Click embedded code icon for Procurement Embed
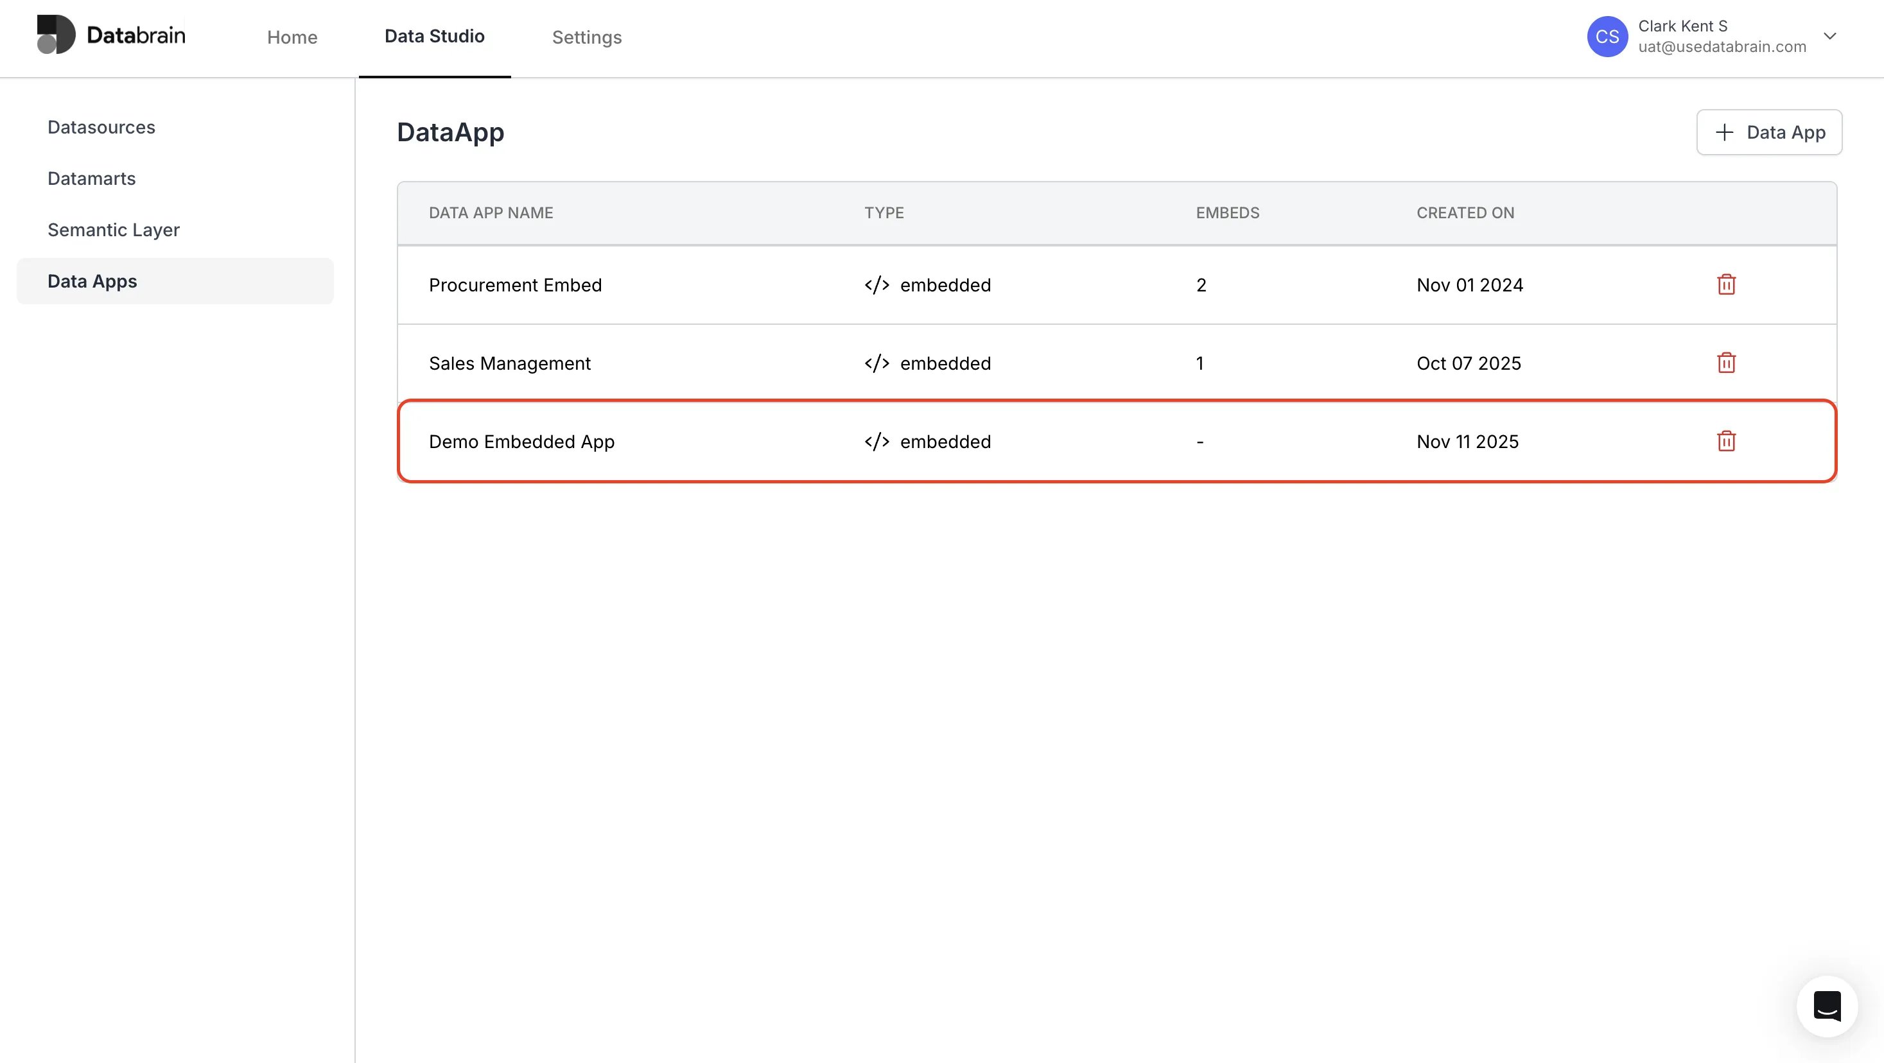 (x=876, y=285)
